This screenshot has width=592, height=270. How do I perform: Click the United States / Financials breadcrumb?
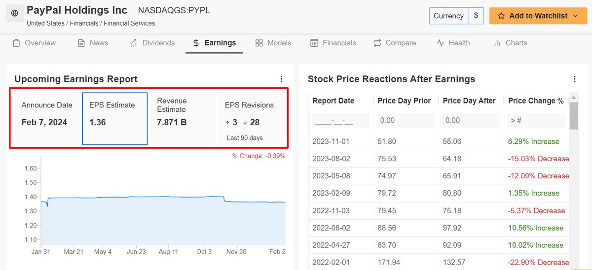[x=91, y=23]
